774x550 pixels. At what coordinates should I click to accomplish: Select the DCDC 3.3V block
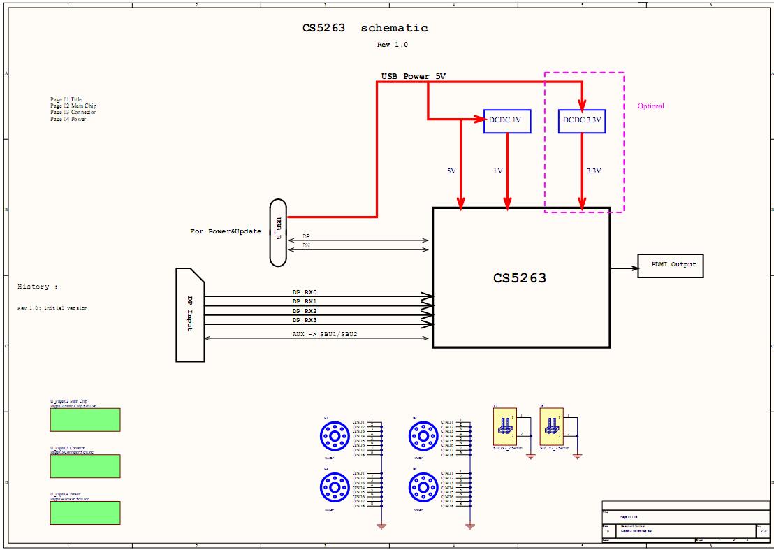[x=582, y=121]
